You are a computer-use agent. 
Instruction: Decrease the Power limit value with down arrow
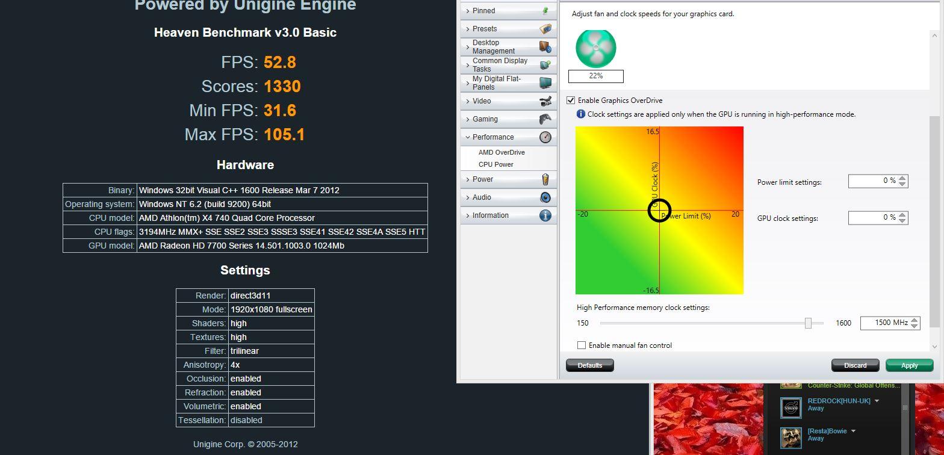902,184
